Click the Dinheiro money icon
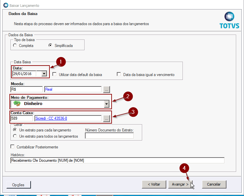The image size is (244, 196). click(x=16, y=104)
